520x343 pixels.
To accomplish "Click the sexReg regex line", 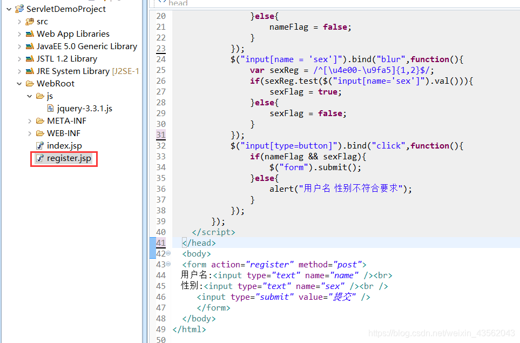I will click(342, 70).
